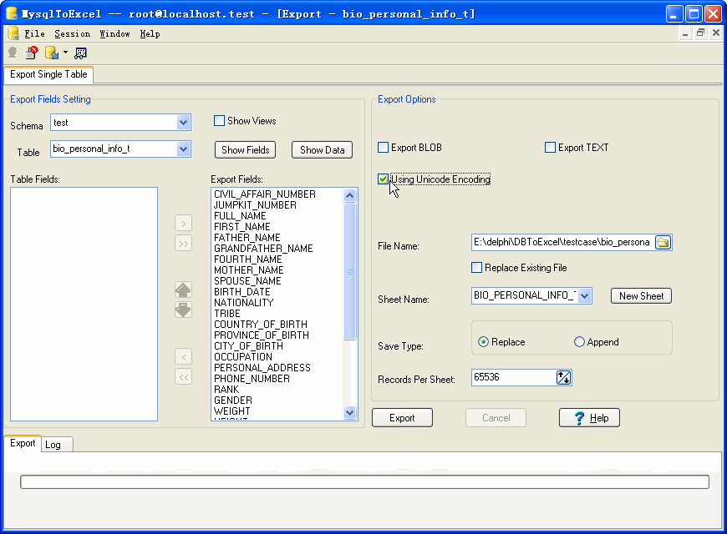Select CIVIL_AFFAIR_NUMBER in Export Fields
The height and width of the screenshot is (534, 727).
click(265, 194)
